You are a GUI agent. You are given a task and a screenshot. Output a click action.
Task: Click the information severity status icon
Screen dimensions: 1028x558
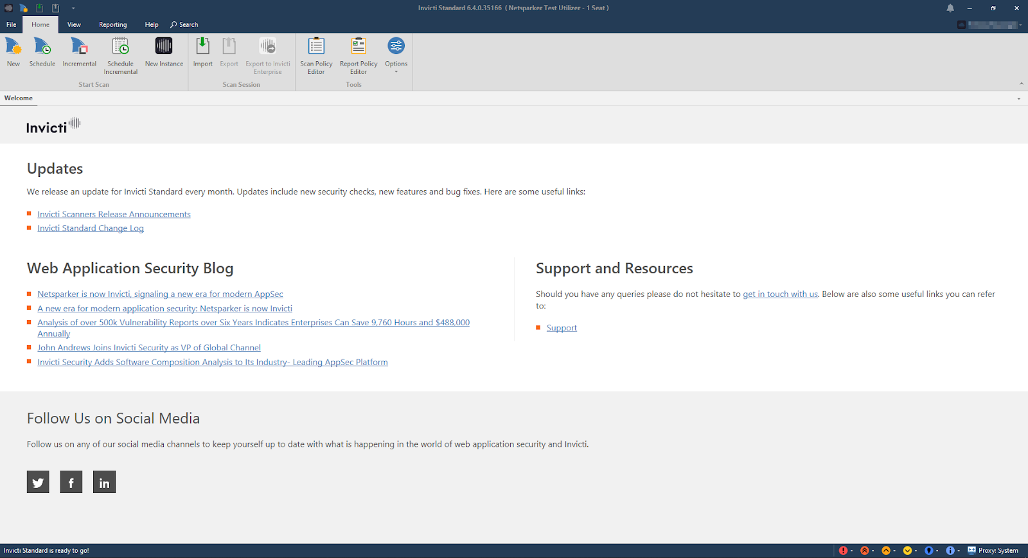coord(950,550)
